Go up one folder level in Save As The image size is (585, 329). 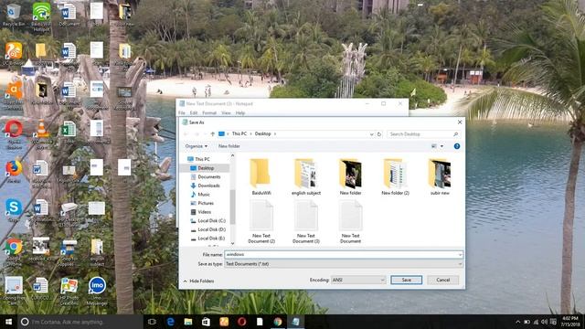tap(212, 134)
